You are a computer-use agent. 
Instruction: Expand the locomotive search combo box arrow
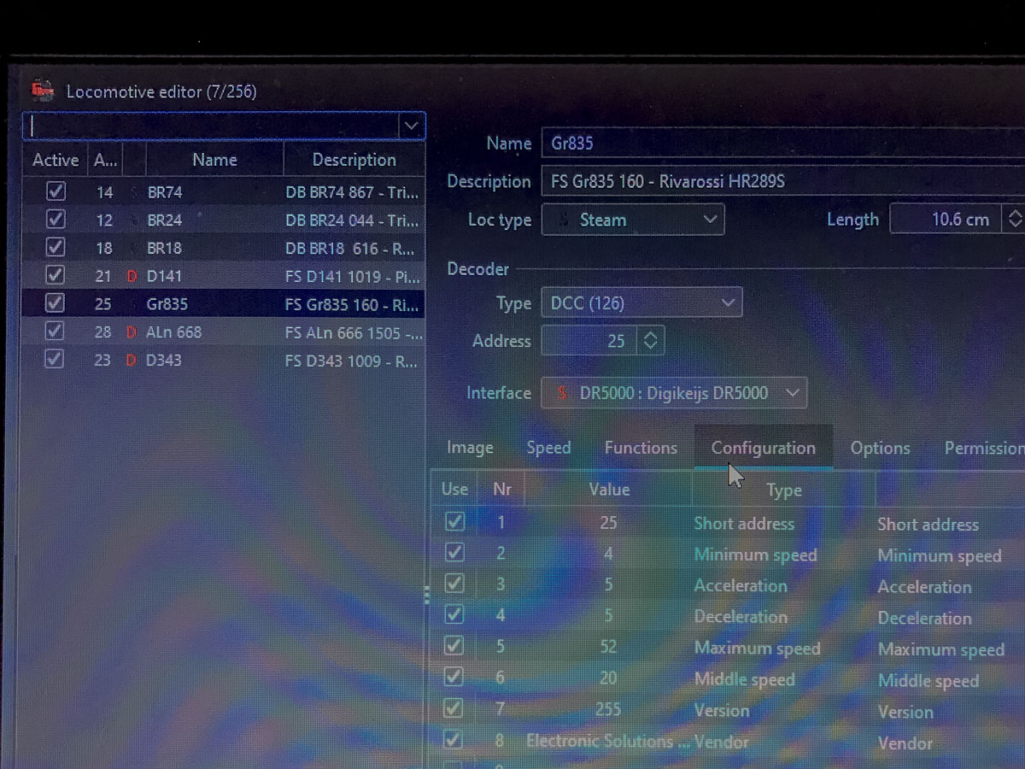[x=411, y=126]
